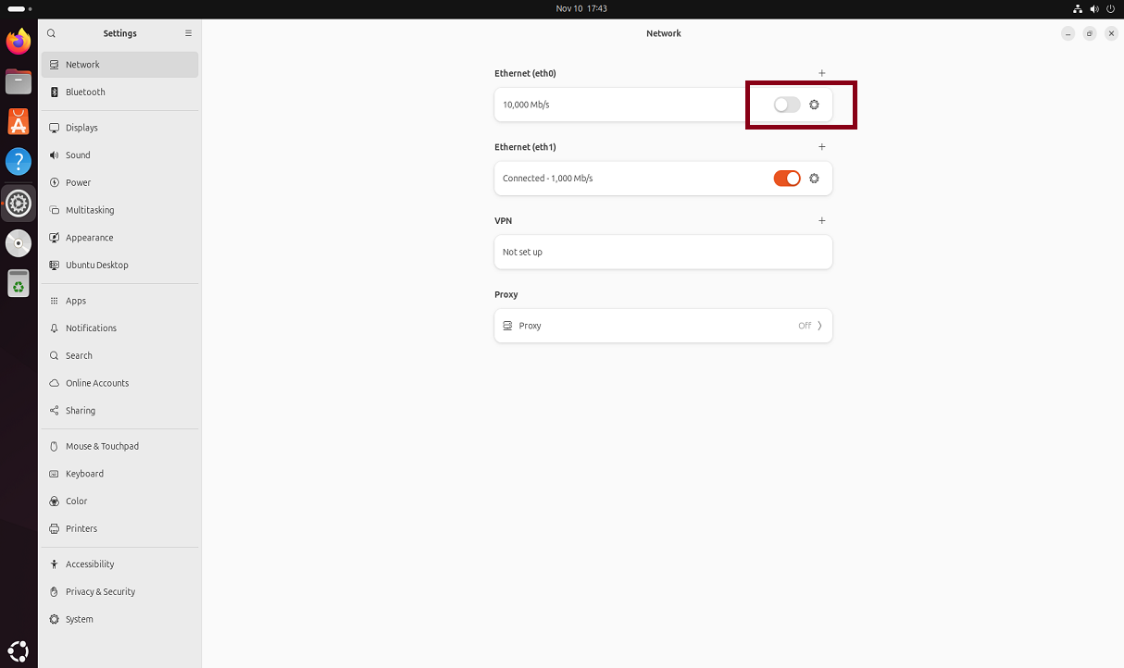Select Mouse & Touchpad settings

pyautogui.click(x=102, y=446)
